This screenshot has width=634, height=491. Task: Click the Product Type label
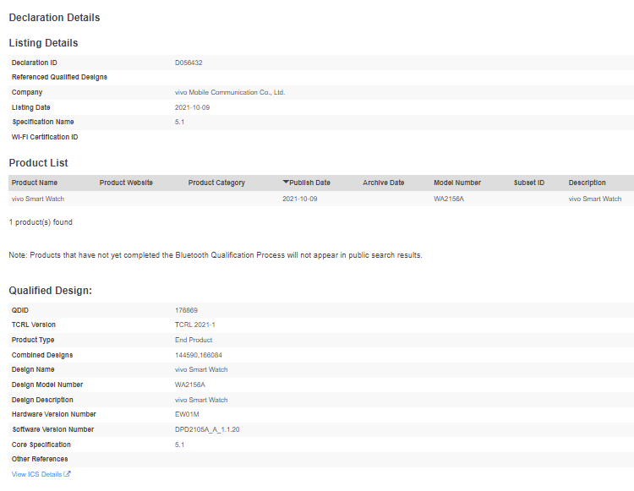pos(33,340)
